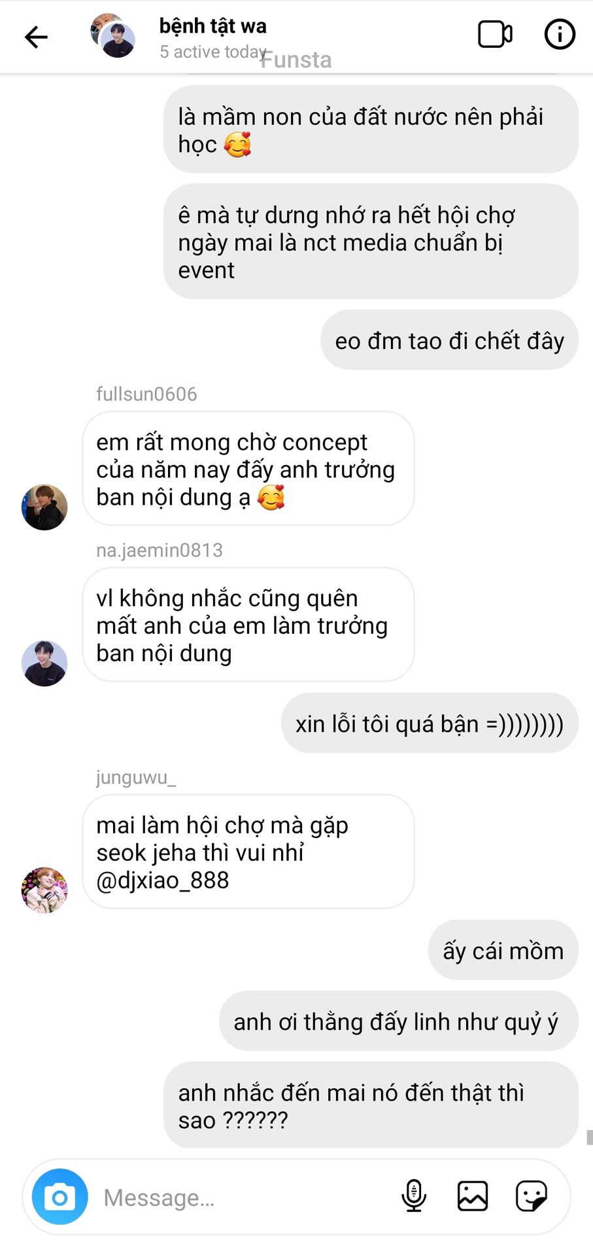Tap na.jaemin0813's profile picture
The image size is (593, 1257).
tap(44, 663)
